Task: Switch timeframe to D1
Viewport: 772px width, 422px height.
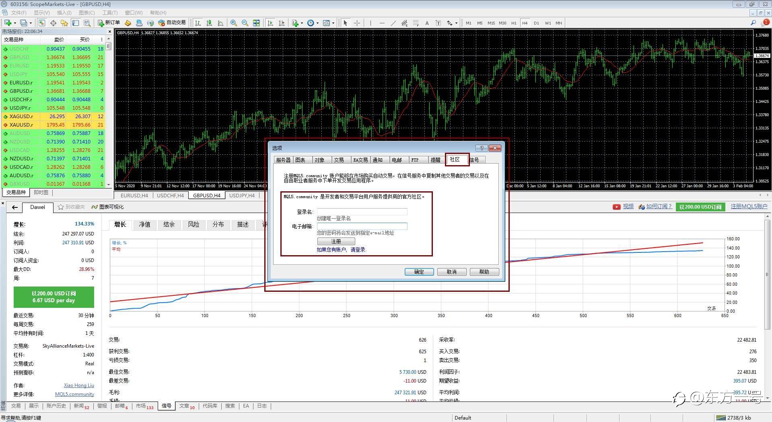Action: [x=536, y=23]
